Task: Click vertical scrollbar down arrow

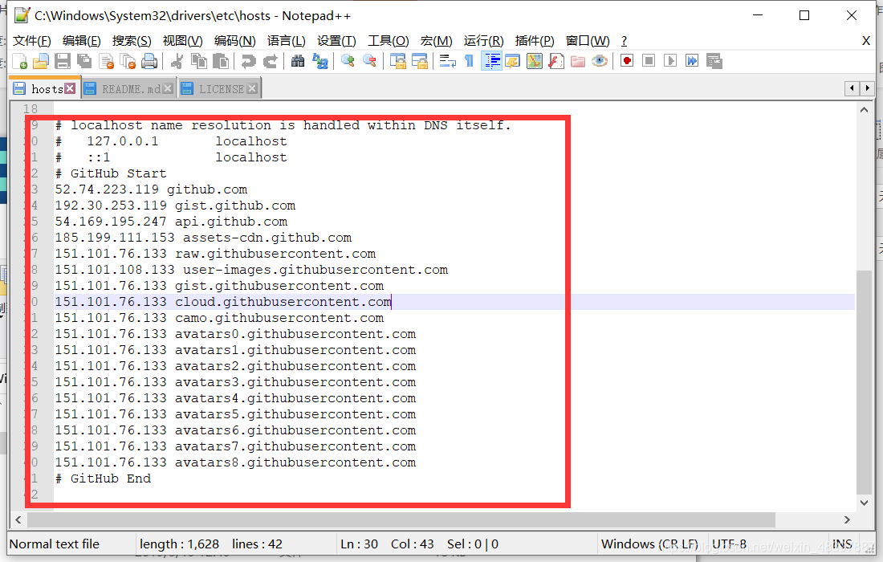Action: coord(864,503)
